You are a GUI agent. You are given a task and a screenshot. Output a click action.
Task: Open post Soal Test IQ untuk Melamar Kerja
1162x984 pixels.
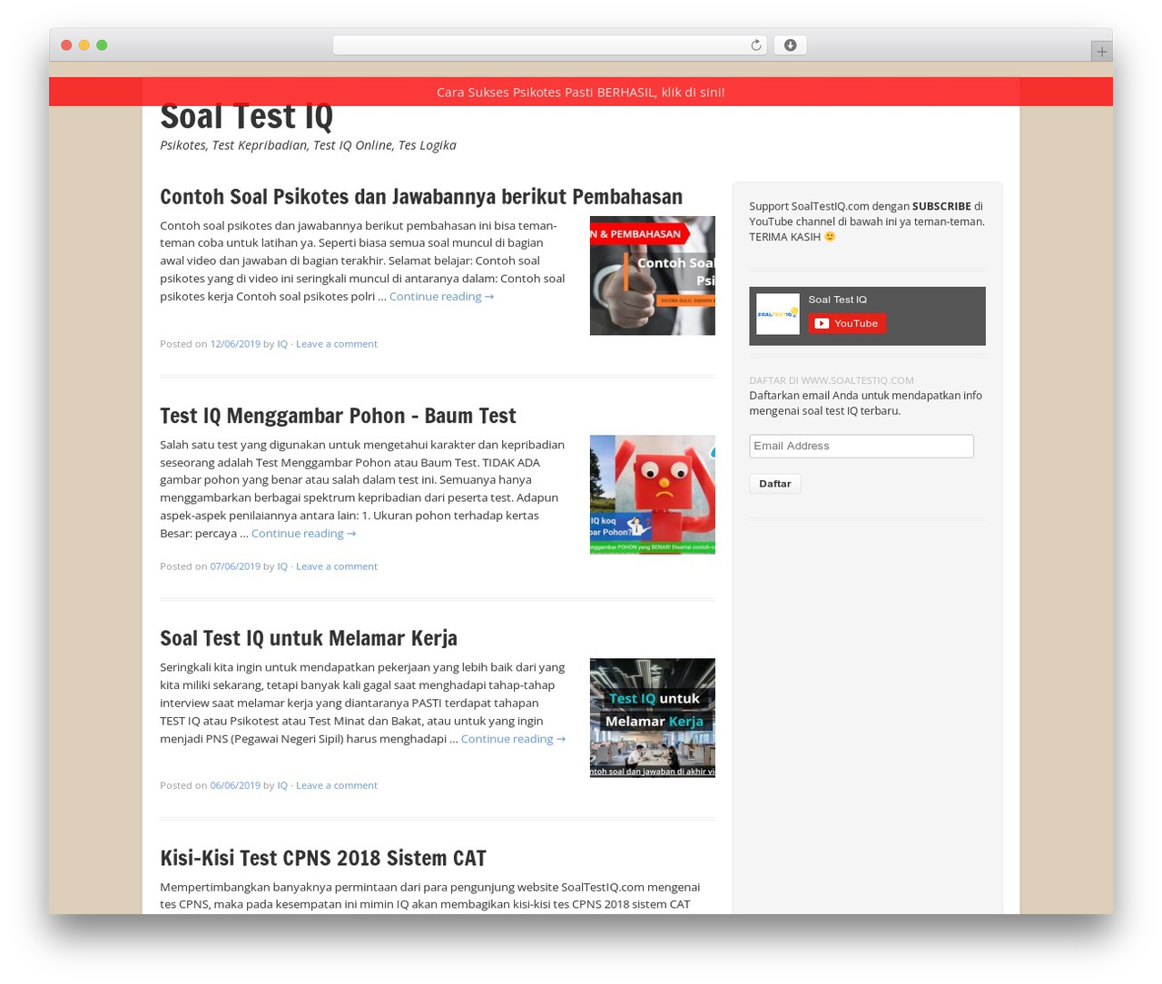tap(309, 637)
